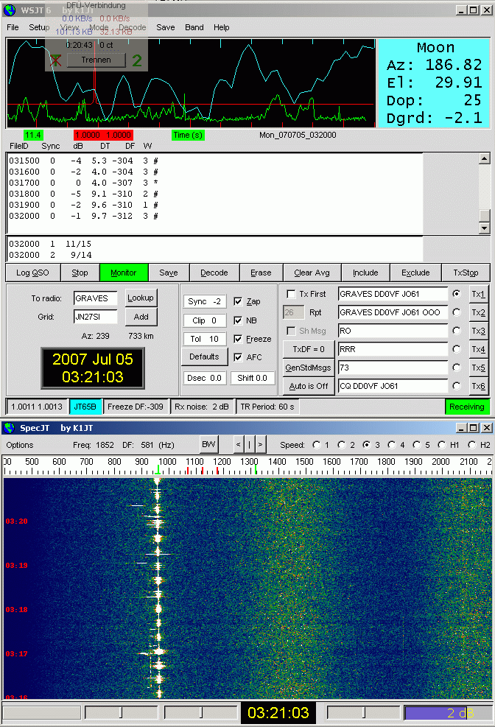
Task: Click the BW button in SpecJT
Action: coord(208,444)
